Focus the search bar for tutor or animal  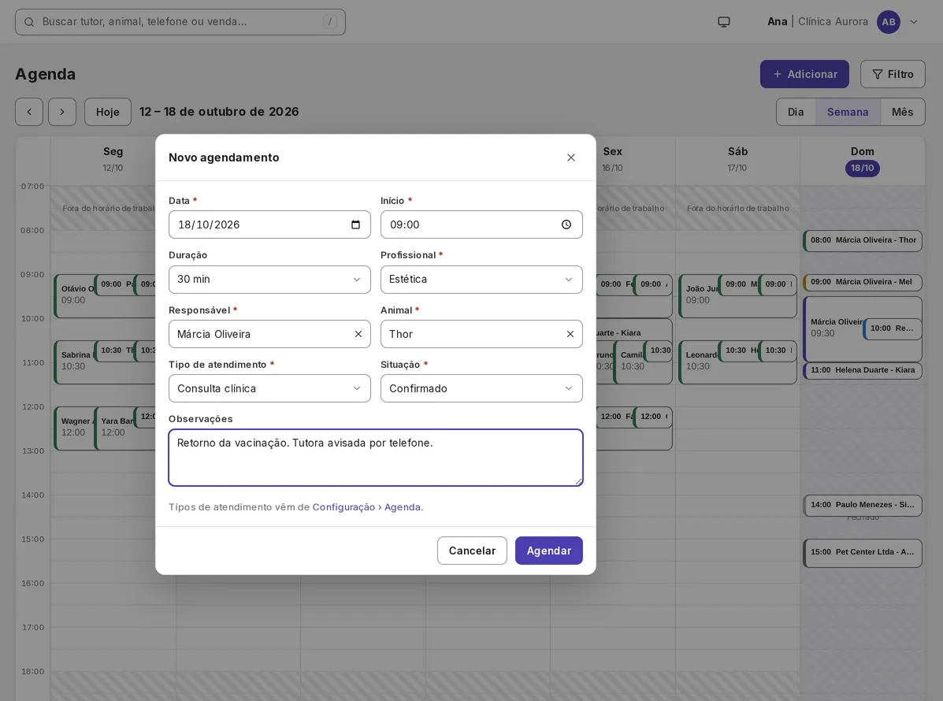[x=180, y=22]
